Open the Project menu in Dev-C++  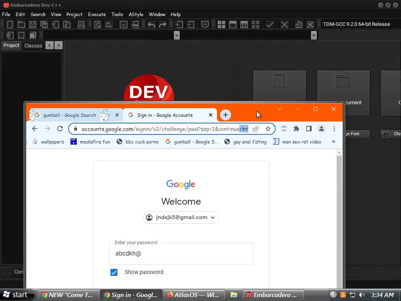(x=74, y=15)
